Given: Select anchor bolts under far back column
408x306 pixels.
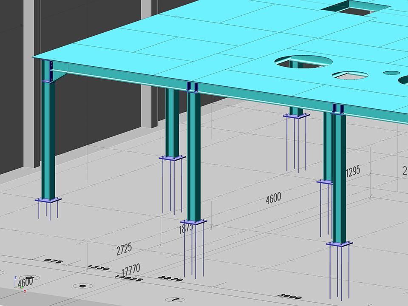Looking at the screenshot, I should point(296,144).
